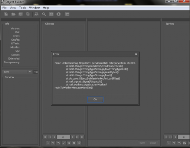Open the Window menu
The image size is (190, 148).
[x=35, y=8]
